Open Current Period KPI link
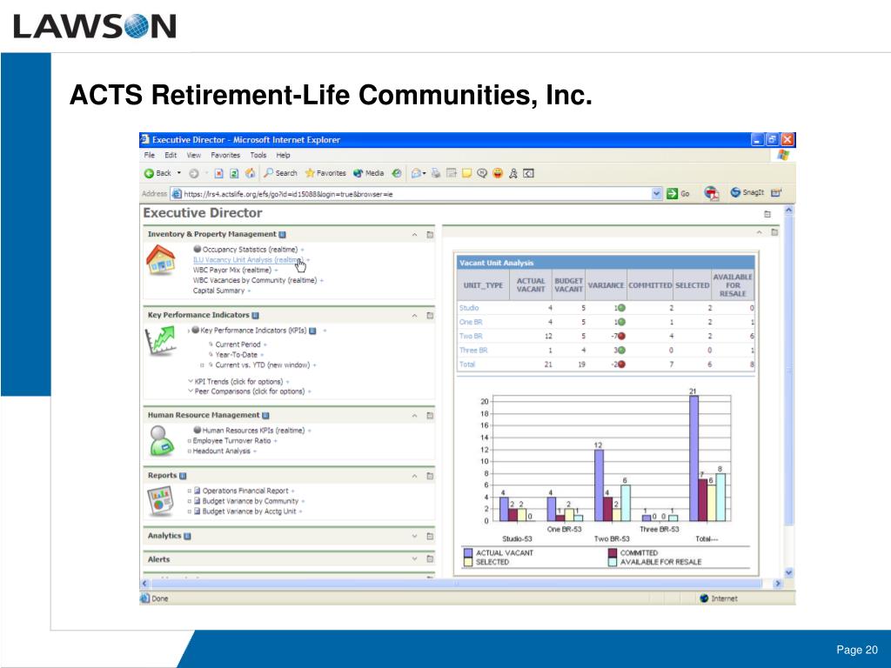Screen dimensions: 891x668 238,344
